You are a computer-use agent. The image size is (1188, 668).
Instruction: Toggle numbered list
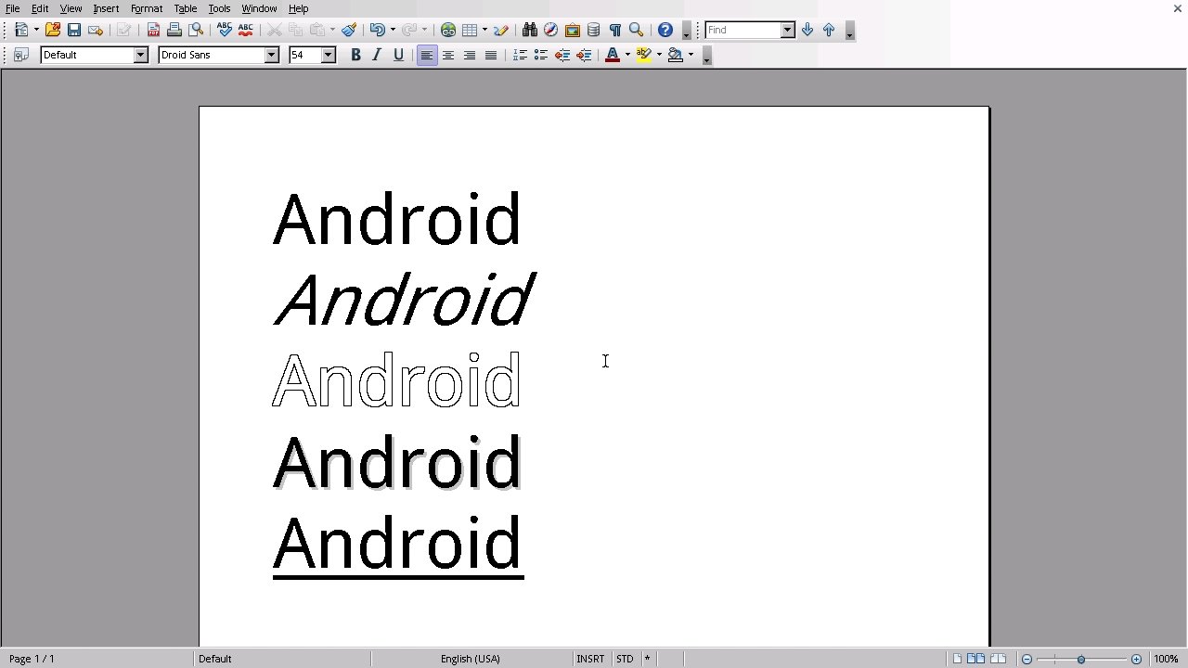pyautogui.click(x=520, y=55)
